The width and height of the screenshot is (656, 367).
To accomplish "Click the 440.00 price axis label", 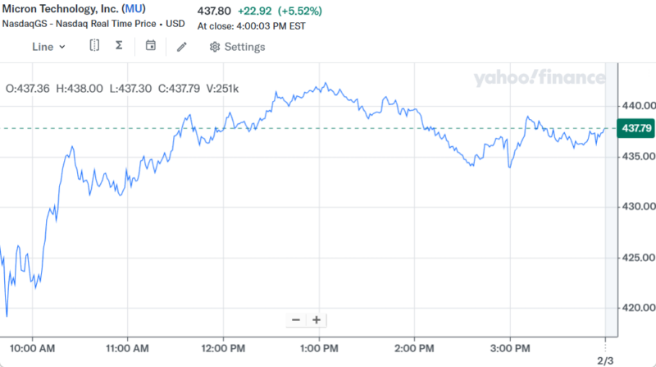I will (638, 106).
